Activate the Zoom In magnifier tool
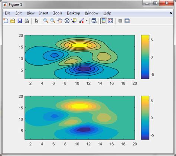Viewport: 176px width, 156px height. [x=46, y=21]
